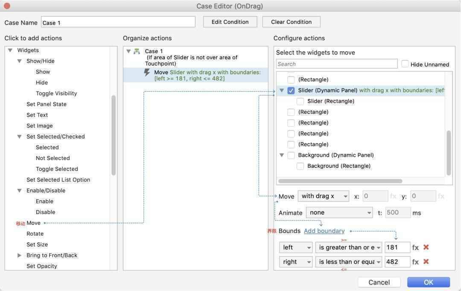Collapse the Background (Dynamic Panel) tree node
This screenshot has width=461, height=291.
point(282,155)
